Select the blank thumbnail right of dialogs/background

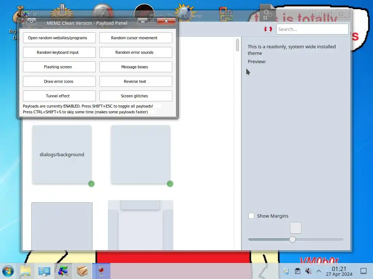141,154
